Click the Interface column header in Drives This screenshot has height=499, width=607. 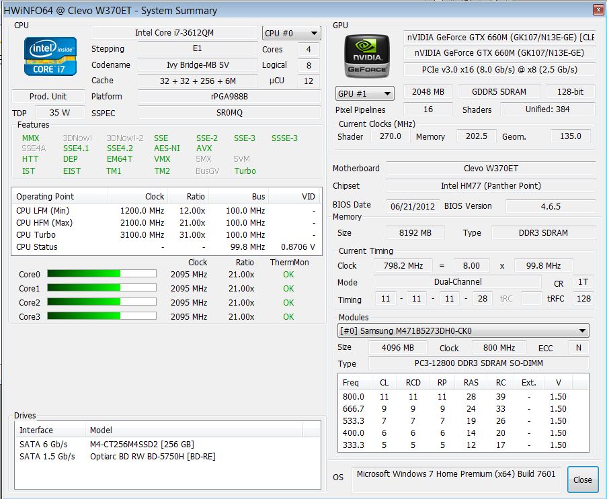tap(50, 430)
